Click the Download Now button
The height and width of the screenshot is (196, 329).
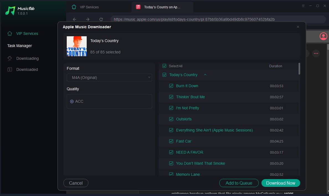pyautogui.click(x=281, y=183)
